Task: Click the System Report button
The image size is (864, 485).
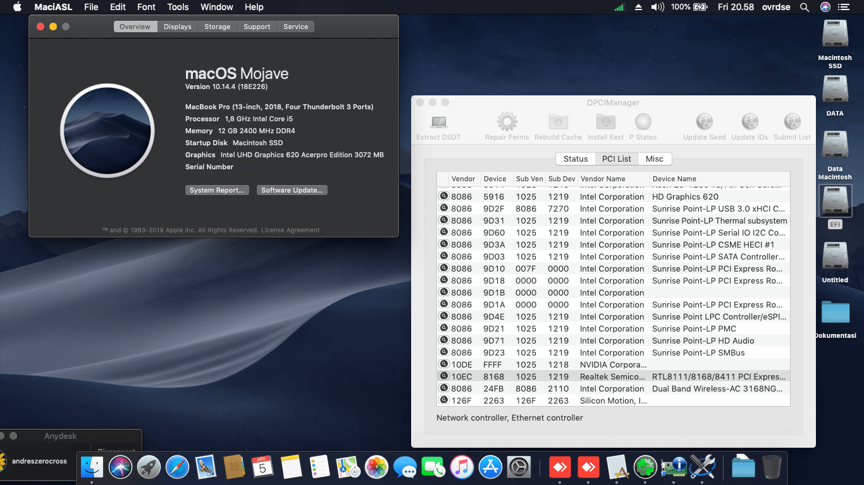Action: [217, 190]
